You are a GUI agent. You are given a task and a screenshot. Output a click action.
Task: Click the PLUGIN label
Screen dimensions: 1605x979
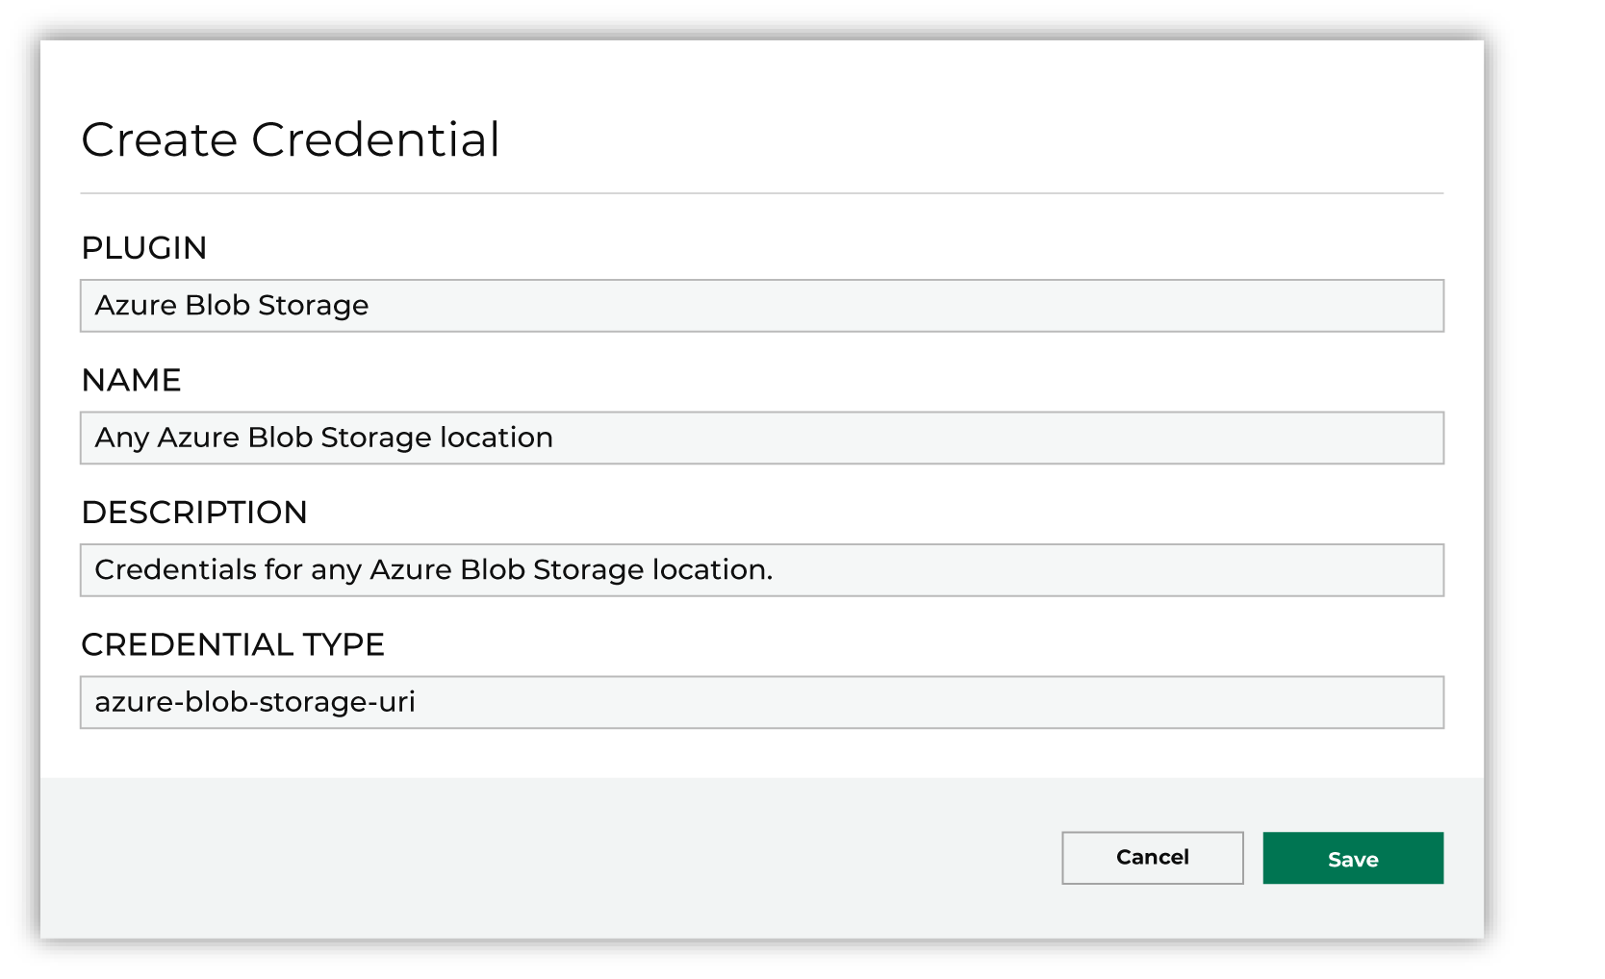[144, 248]
